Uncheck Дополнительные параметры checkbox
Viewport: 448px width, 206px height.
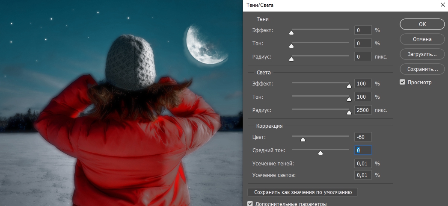(x=250, y=204)
